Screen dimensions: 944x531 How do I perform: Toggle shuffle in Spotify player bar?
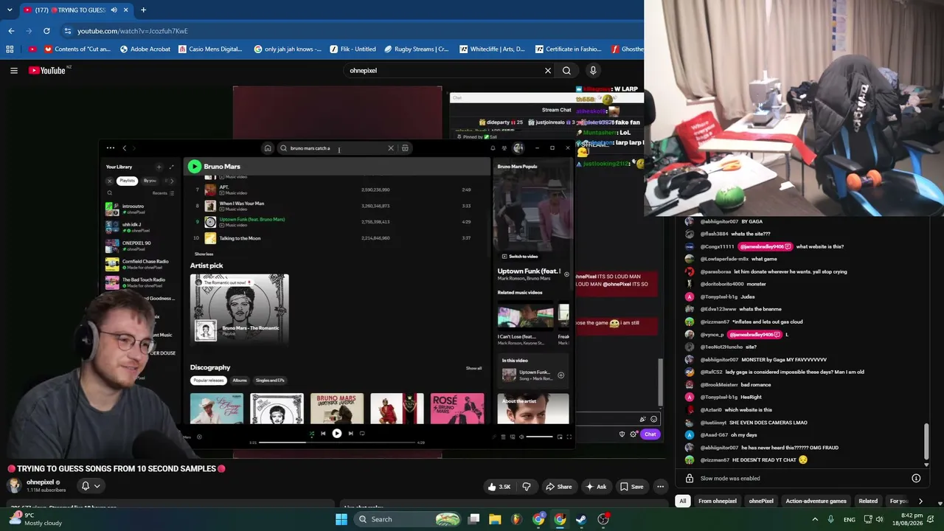click(x=311, y=434)
